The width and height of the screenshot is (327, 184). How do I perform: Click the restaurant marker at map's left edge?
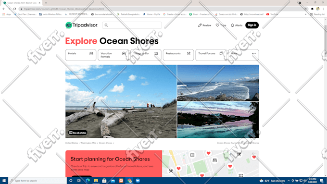tap(171, 171)
